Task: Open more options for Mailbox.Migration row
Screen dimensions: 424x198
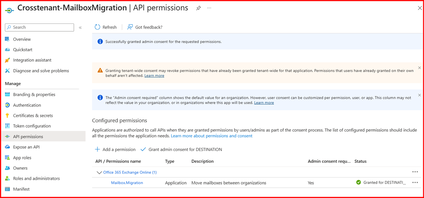Action: click(415, 183)
